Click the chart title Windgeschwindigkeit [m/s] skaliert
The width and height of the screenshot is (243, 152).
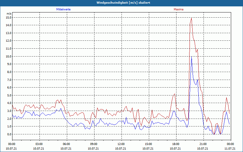pos(123,3)
